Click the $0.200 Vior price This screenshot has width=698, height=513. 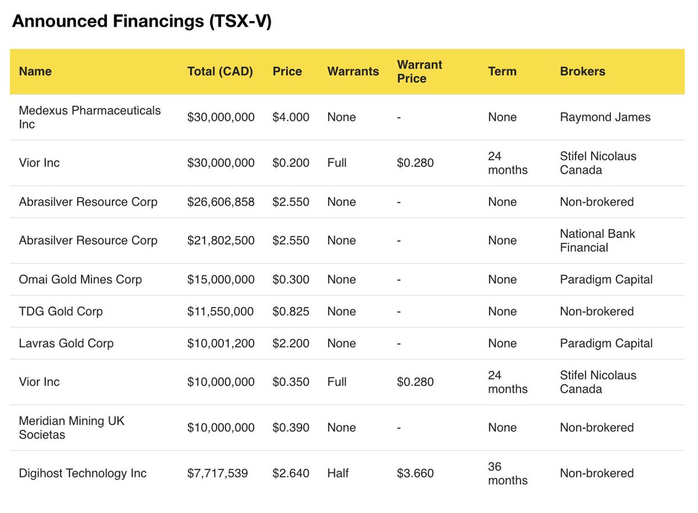click(x=291, y=163)
